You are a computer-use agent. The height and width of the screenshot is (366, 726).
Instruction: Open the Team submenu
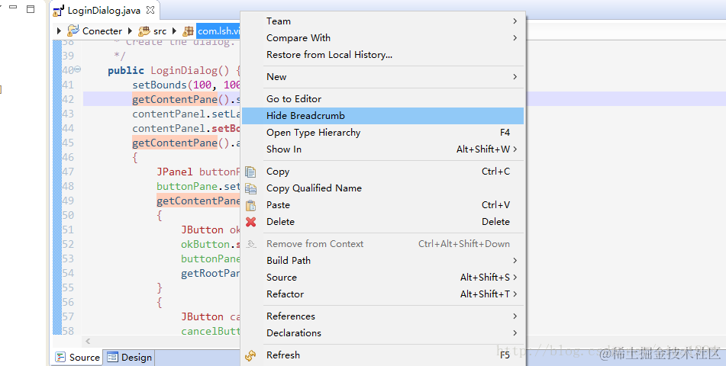coord(383,21)
